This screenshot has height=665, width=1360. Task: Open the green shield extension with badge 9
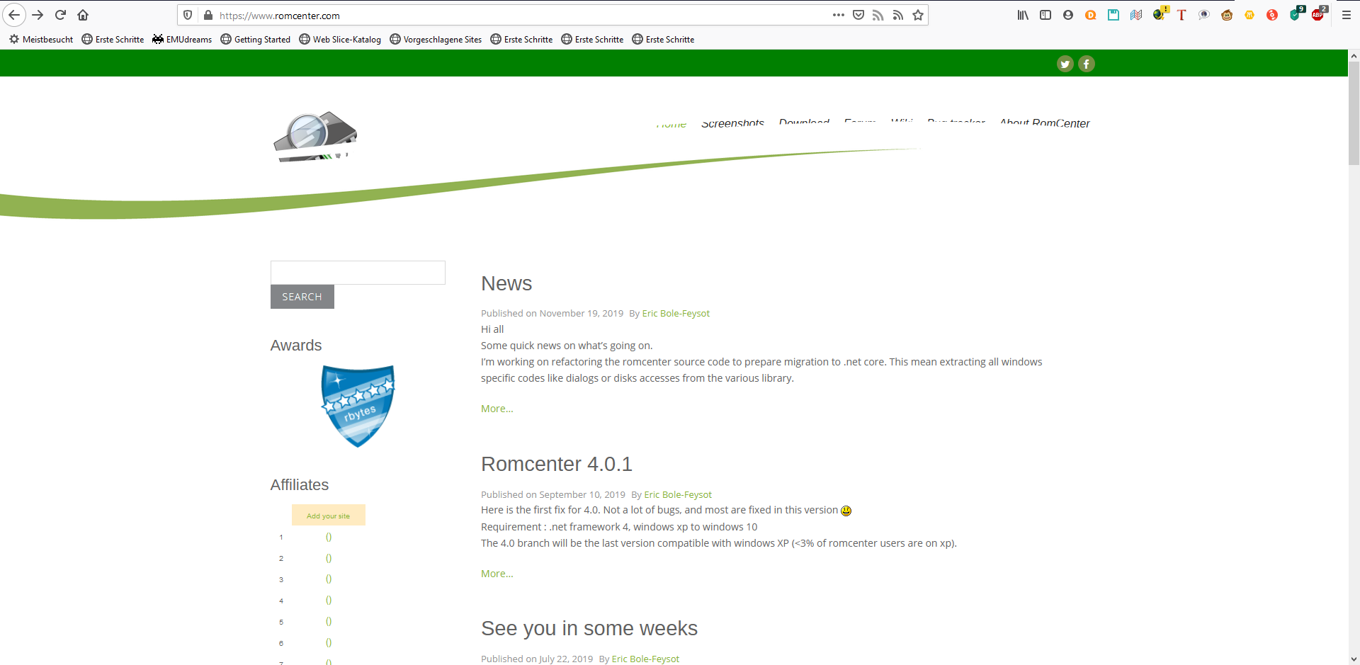(1296, 14)
